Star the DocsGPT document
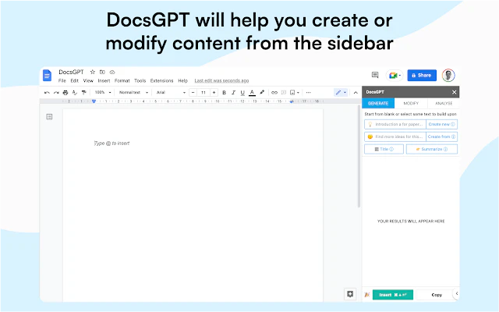The image size is (499, 312). click(x=93, y=72)
